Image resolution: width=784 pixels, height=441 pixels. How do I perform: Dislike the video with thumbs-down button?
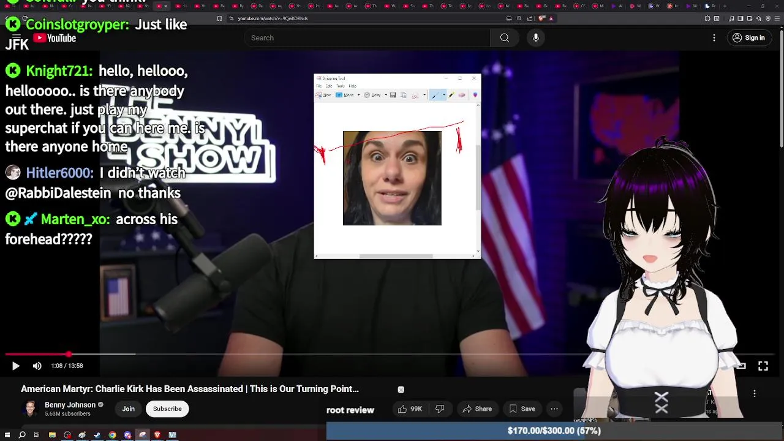tap(440, 409)
